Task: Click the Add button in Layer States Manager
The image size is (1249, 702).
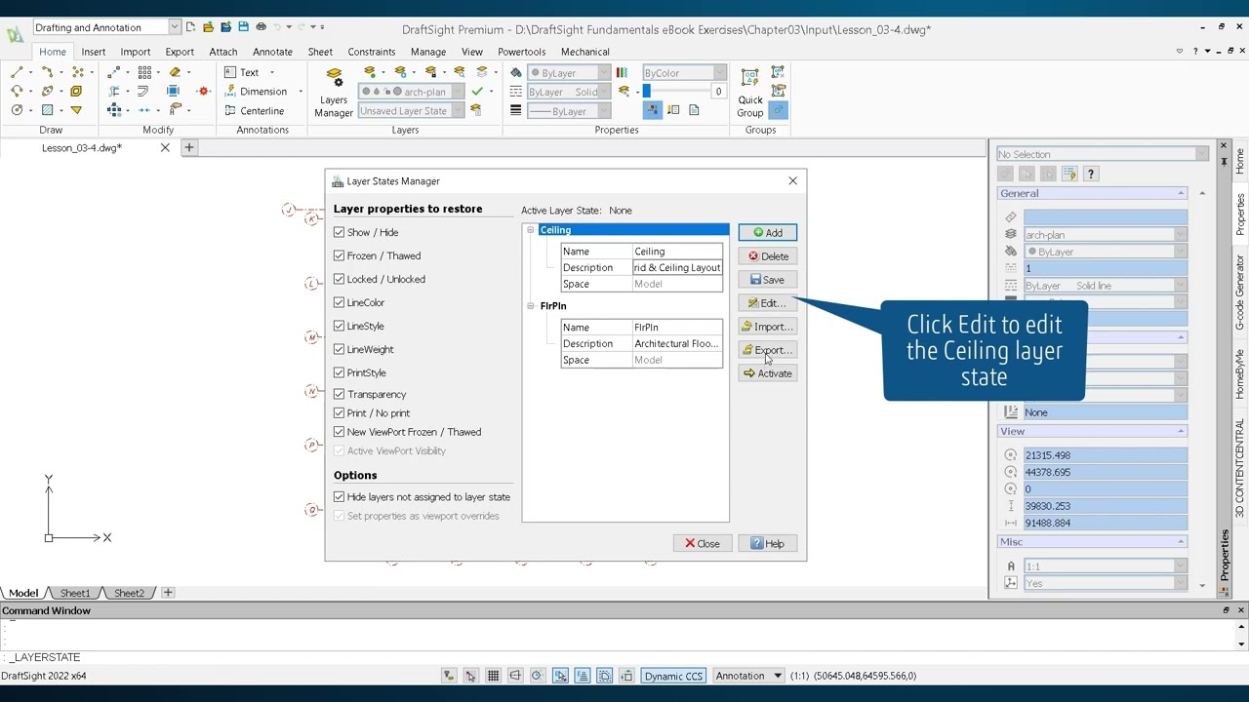Action: (768, 233)
